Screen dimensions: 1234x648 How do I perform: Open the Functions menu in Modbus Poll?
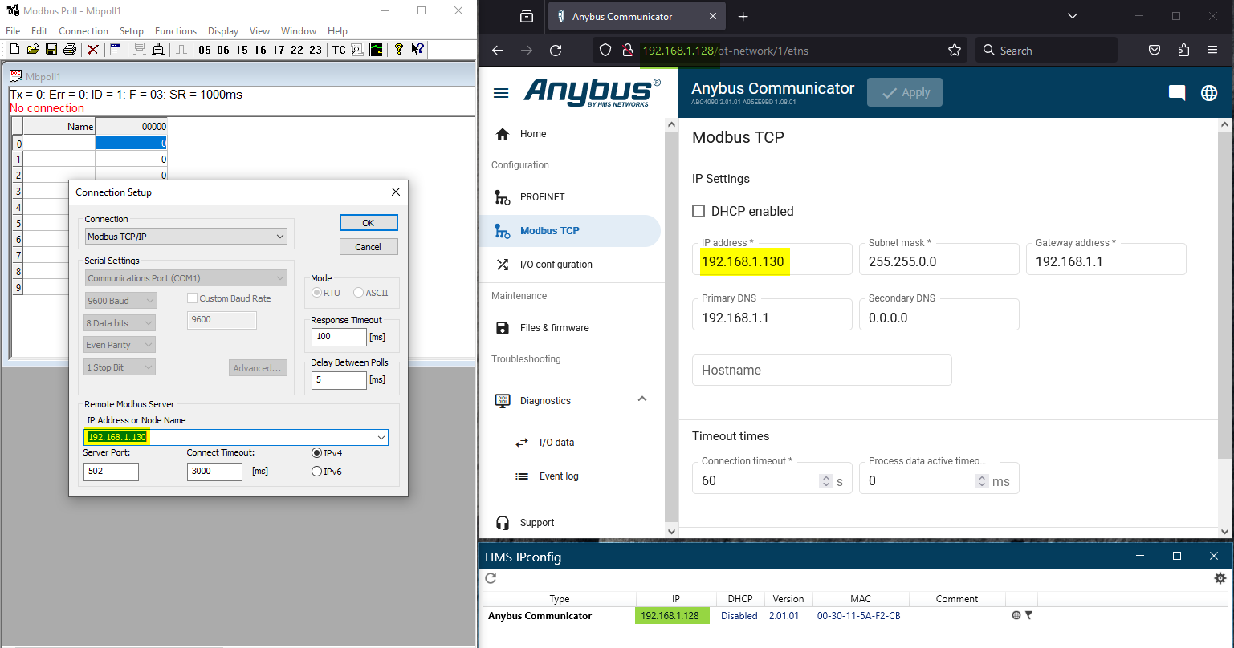(x=175, y=31)
